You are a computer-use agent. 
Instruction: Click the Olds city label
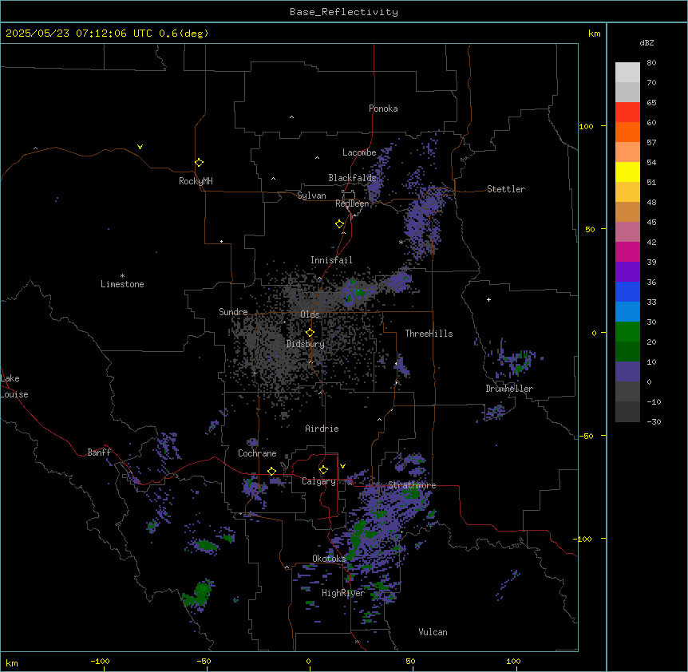tap(310, 314)
